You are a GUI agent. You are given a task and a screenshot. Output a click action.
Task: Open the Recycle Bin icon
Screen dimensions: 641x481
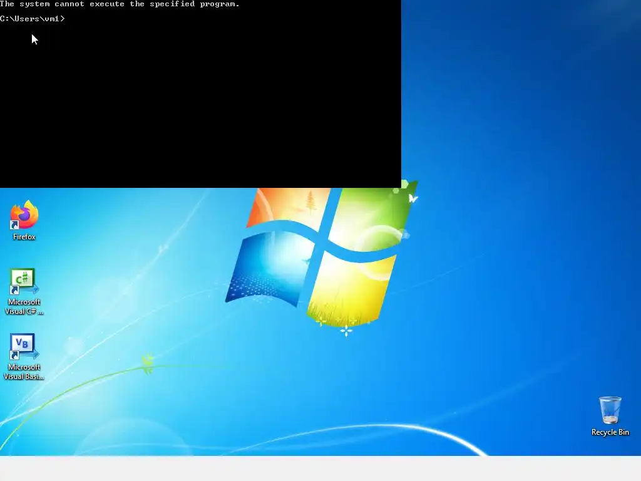(x=610, y=410)
